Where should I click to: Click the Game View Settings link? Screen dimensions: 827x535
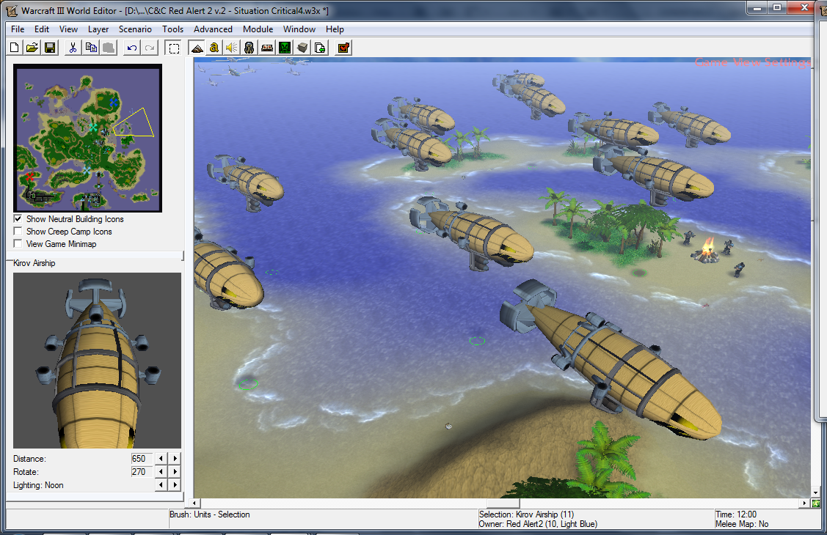coord(752,62)
